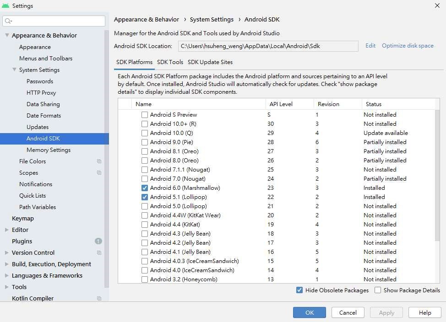Click the project-level icon beside File Colors
The height and width of the screenshot is (322, 446).
point(99,161)
